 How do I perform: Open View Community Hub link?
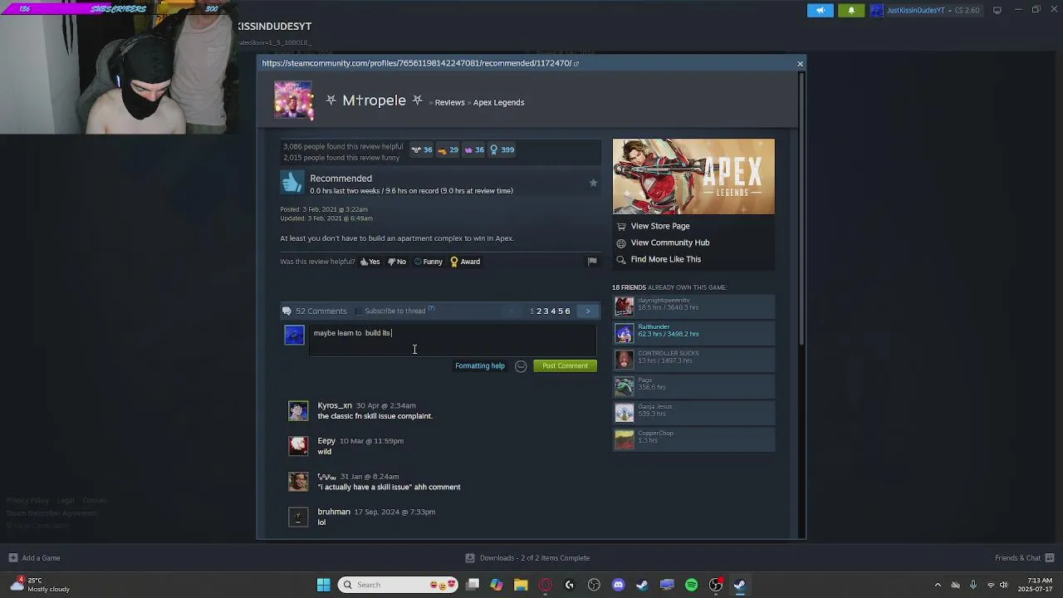[669, 243]
